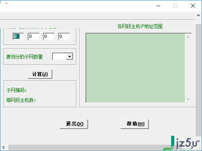Viewport: 202px width, 151px height.
Task: Click the fourth IP octet input field
Action: (x=64, y=37)
